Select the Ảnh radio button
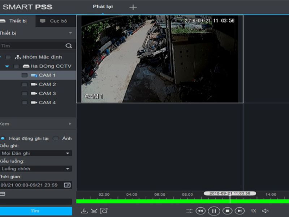Image resolution: width=289 pixels, height=217 pixels. 56,138
